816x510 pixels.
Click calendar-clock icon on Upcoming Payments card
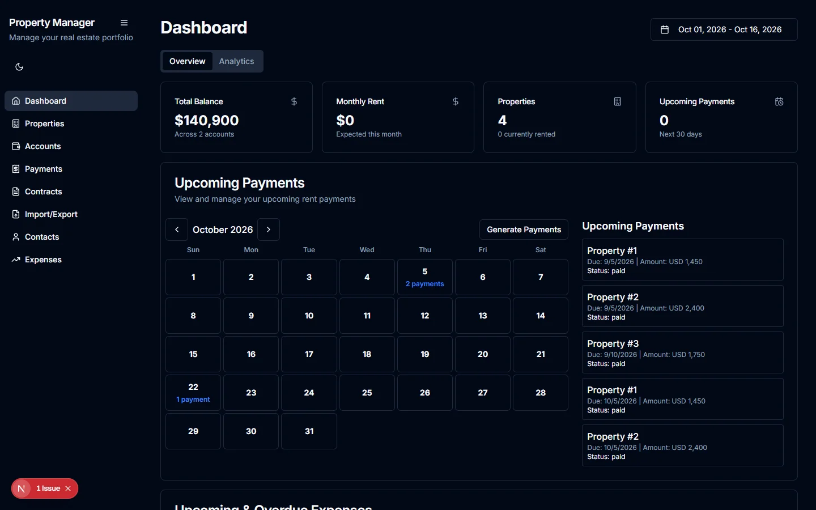point(779,101)
